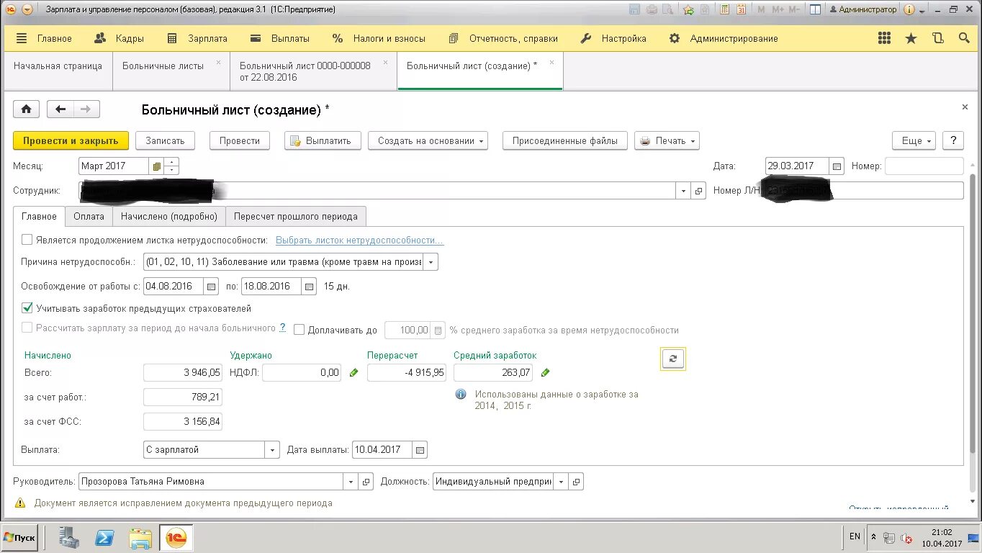Viewport: 982px width, 553px height.
Task: Open the calendar icon in title bar
Action: 741,10
